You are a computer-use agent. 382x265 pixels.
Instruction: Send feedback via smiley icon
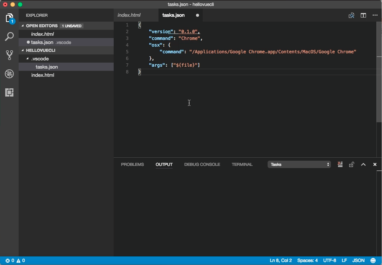373,261
